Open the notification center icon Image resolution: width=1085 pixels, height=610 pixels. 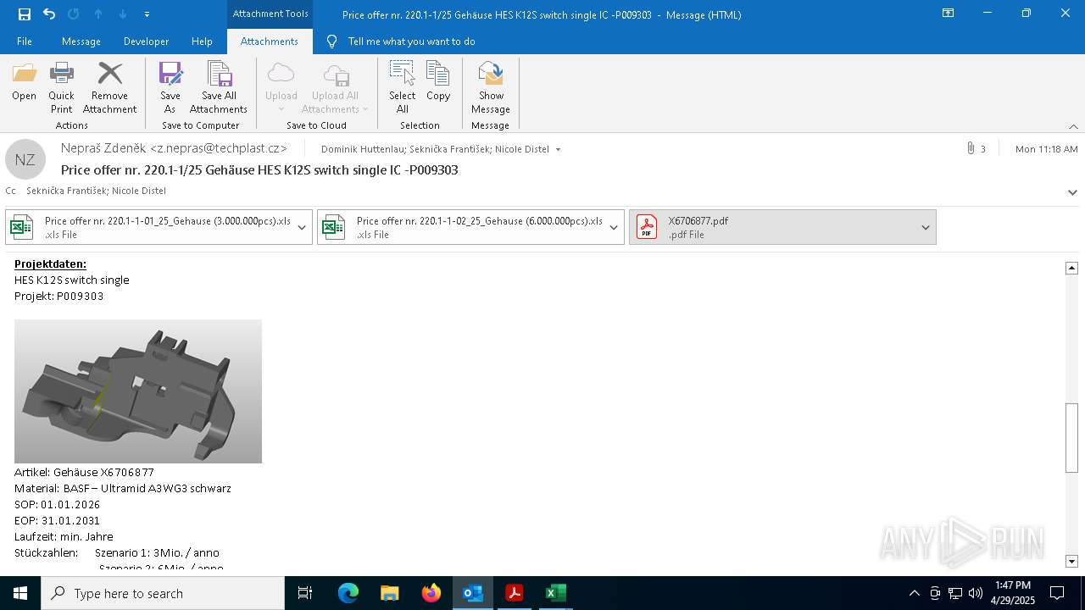(1057, 593)
